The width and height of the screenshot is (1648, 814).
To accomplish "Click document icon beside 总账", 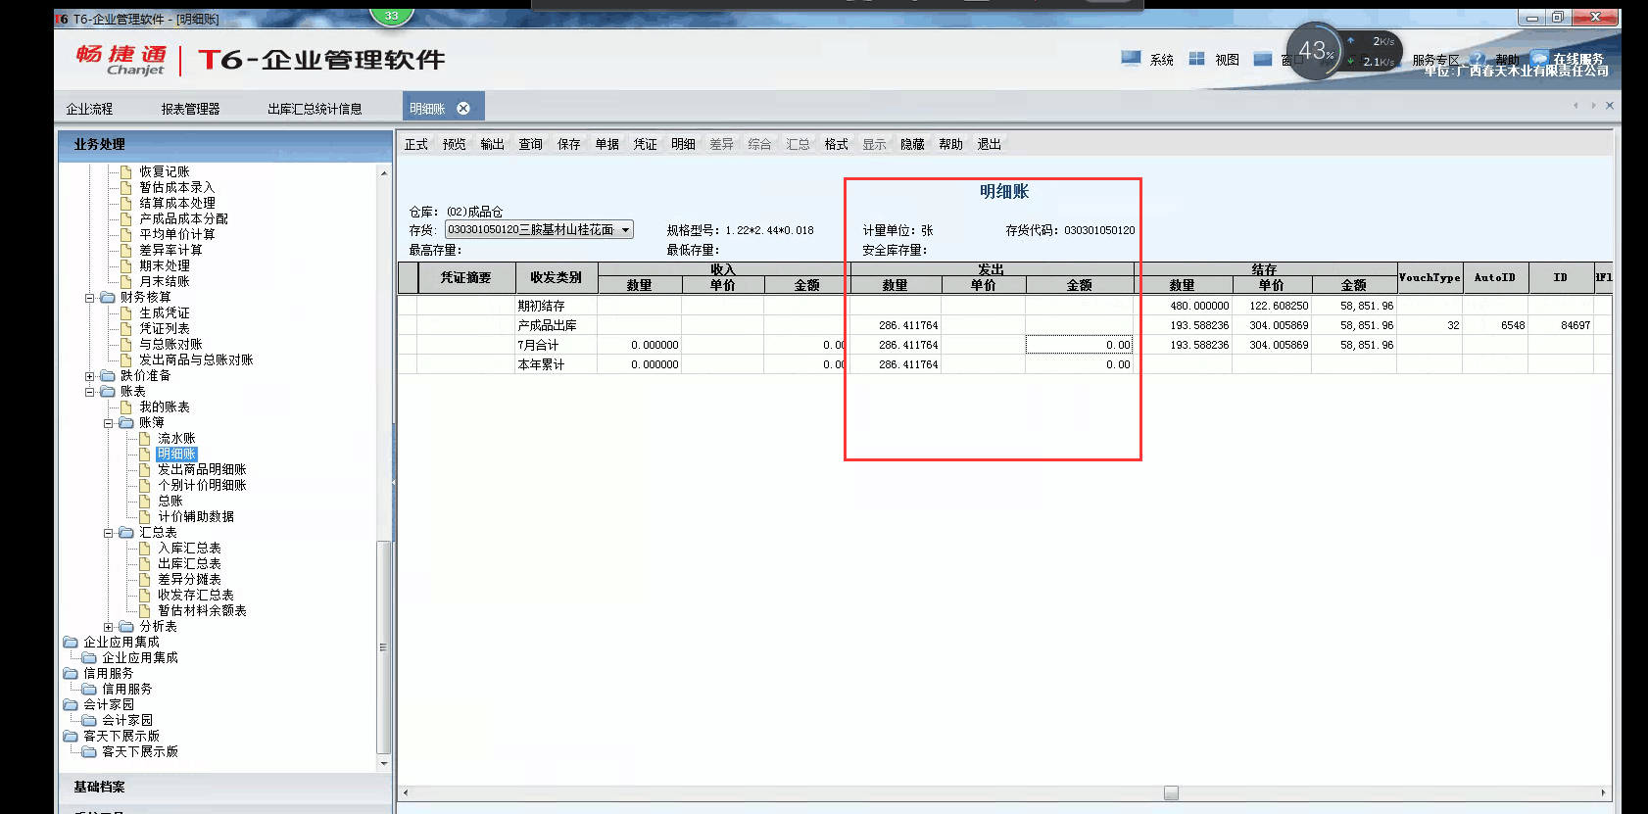I will 145,501.
